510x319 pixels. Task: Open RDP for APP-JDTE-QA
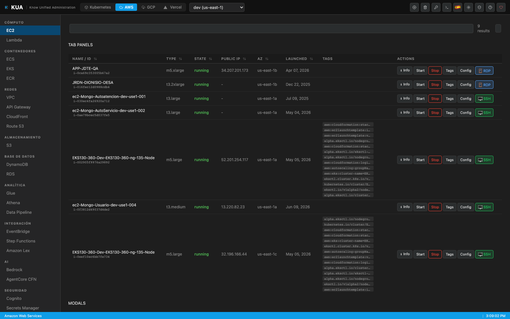[x=484, y=70]
